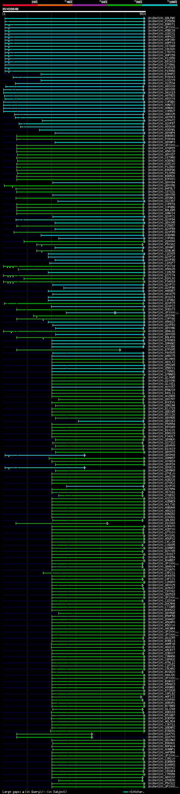Click the green ~80% identity legend bar
The height and width of the screenshot is (794, 180).
(125, 5)
